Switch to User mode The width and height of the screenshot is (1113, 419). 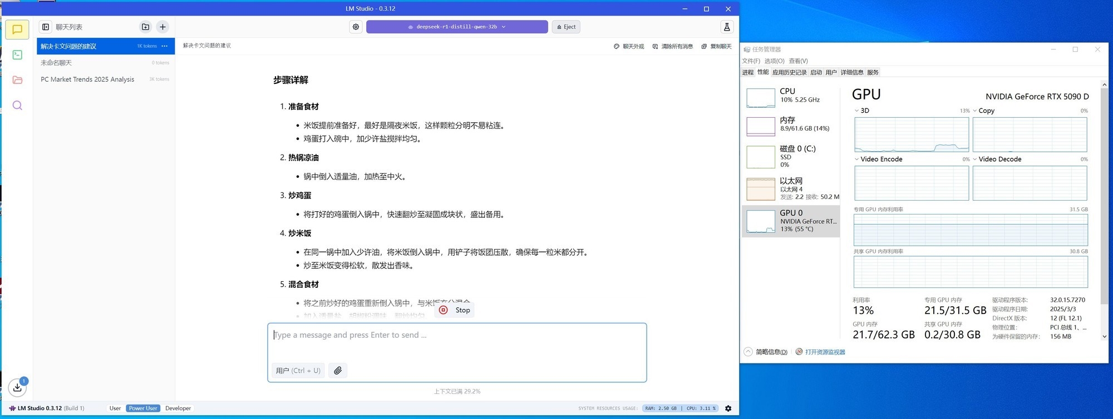pyautogui.click(x=115, y=408)
